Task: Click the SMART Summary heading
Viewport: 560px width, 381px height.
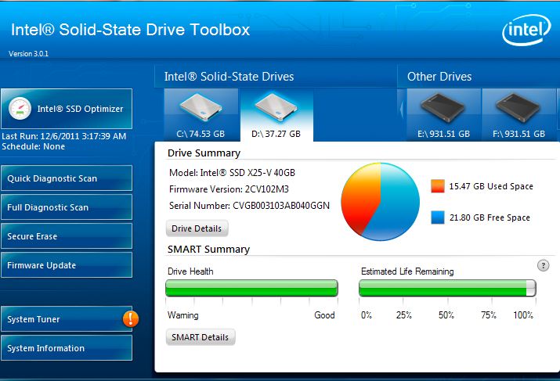Action: (x=208, y=249)
